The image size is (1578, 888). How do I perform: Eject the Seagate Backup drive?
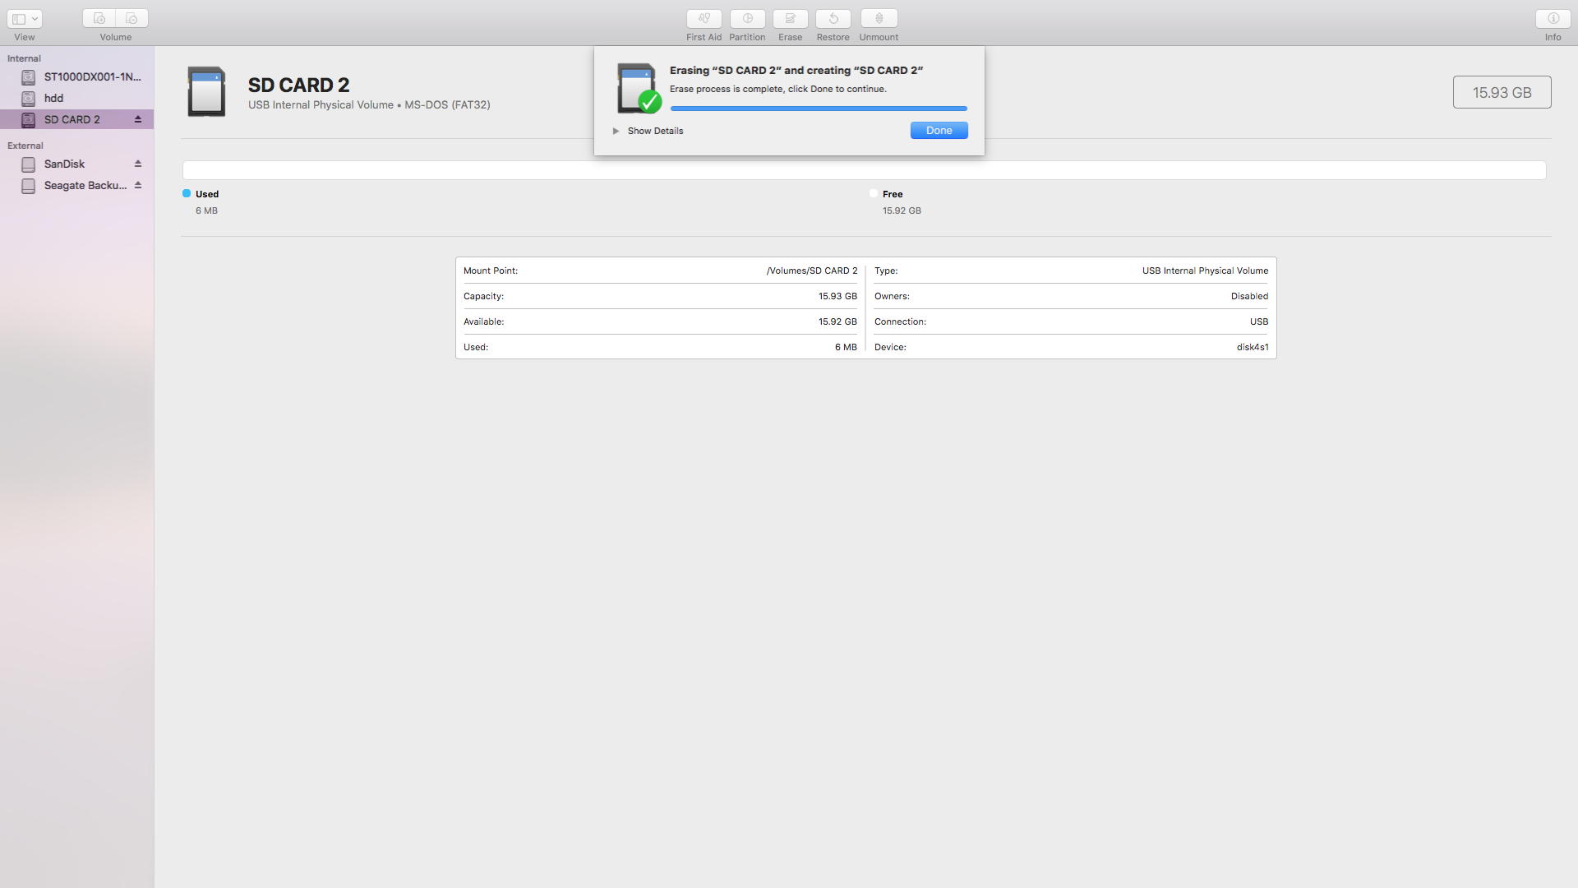pos(137,185)
